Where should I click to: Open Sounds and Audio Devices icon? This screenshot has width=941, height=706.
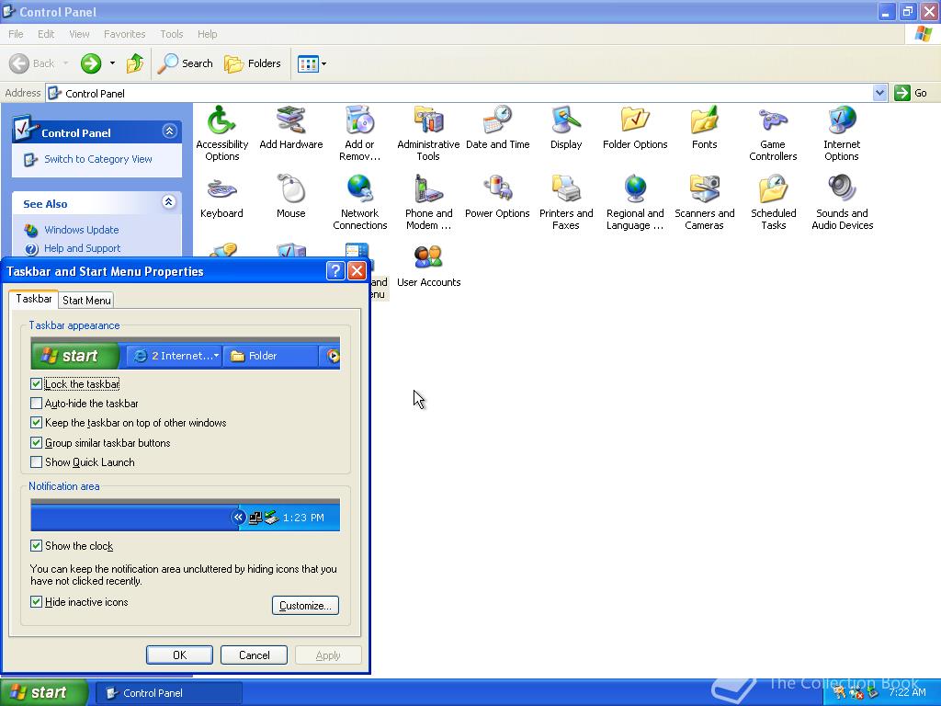click(x=842, y=202)
